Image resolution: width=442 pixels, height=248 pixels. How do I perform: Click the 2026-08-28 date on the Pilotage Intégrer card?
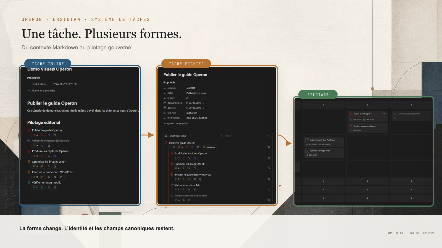tap(313, 144)
